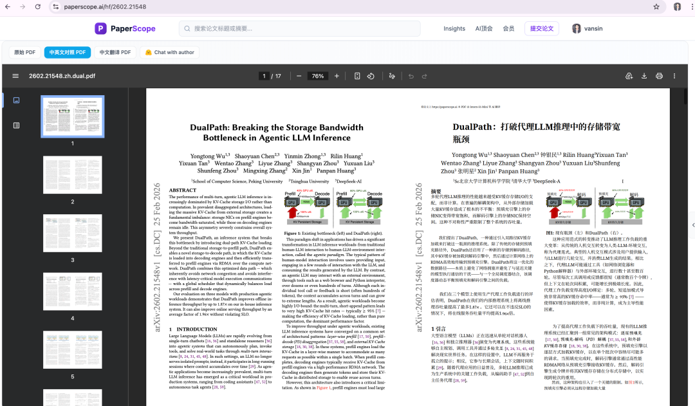695x406 pixels.
Task: Show document outline in PDF sidebar
Action: (x=16, y=125)
